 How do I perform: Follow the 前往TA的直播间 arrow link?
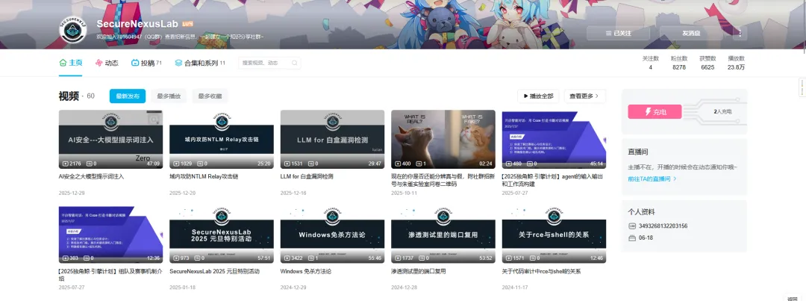pos(652,179)
